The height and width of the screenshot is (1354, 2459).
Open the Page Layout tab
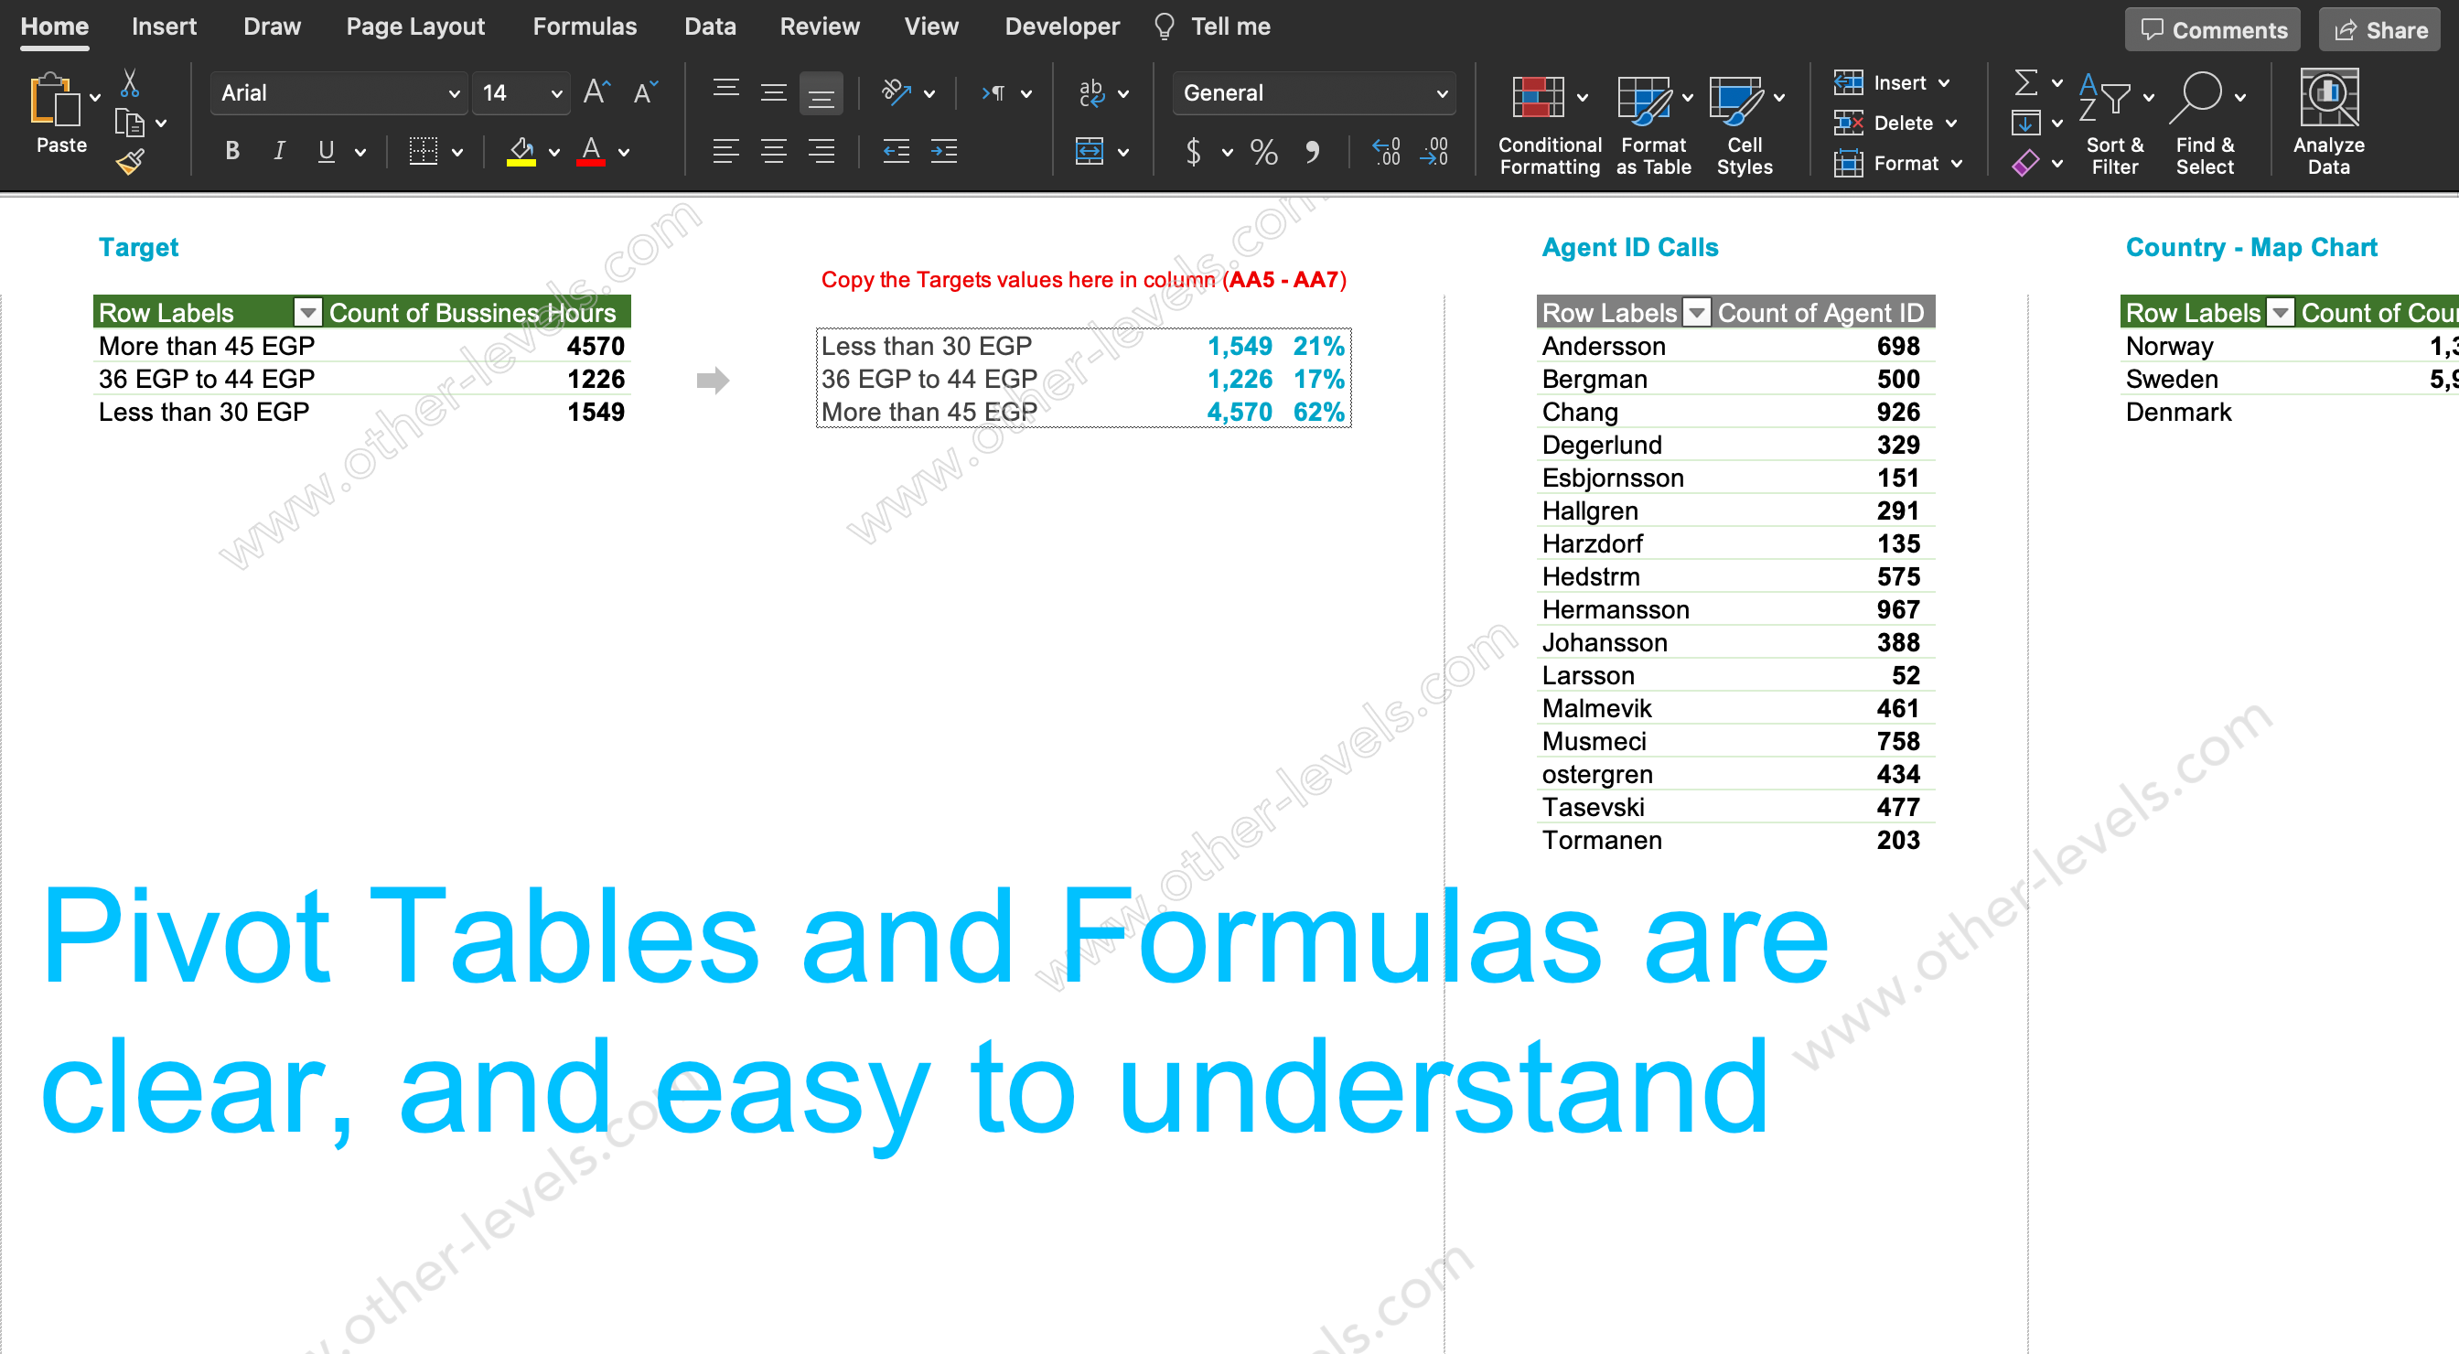(x=415, y=27)
